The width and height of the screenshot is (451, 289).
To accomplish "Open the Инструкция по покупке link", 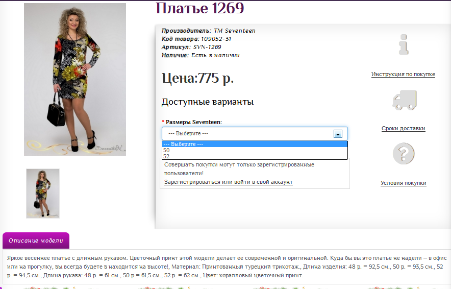I will click(403, 74).
